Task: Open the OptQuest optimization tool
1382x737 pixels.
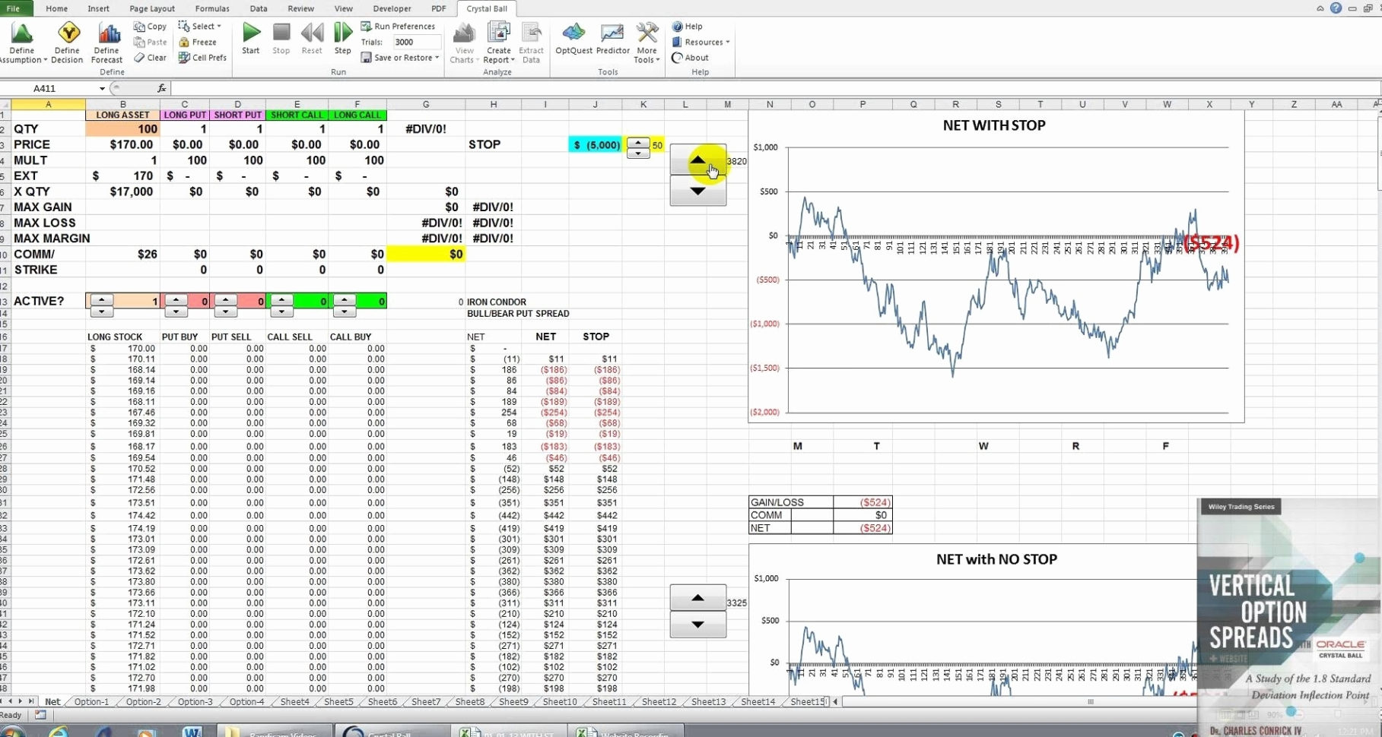Action: pos(573,38)
